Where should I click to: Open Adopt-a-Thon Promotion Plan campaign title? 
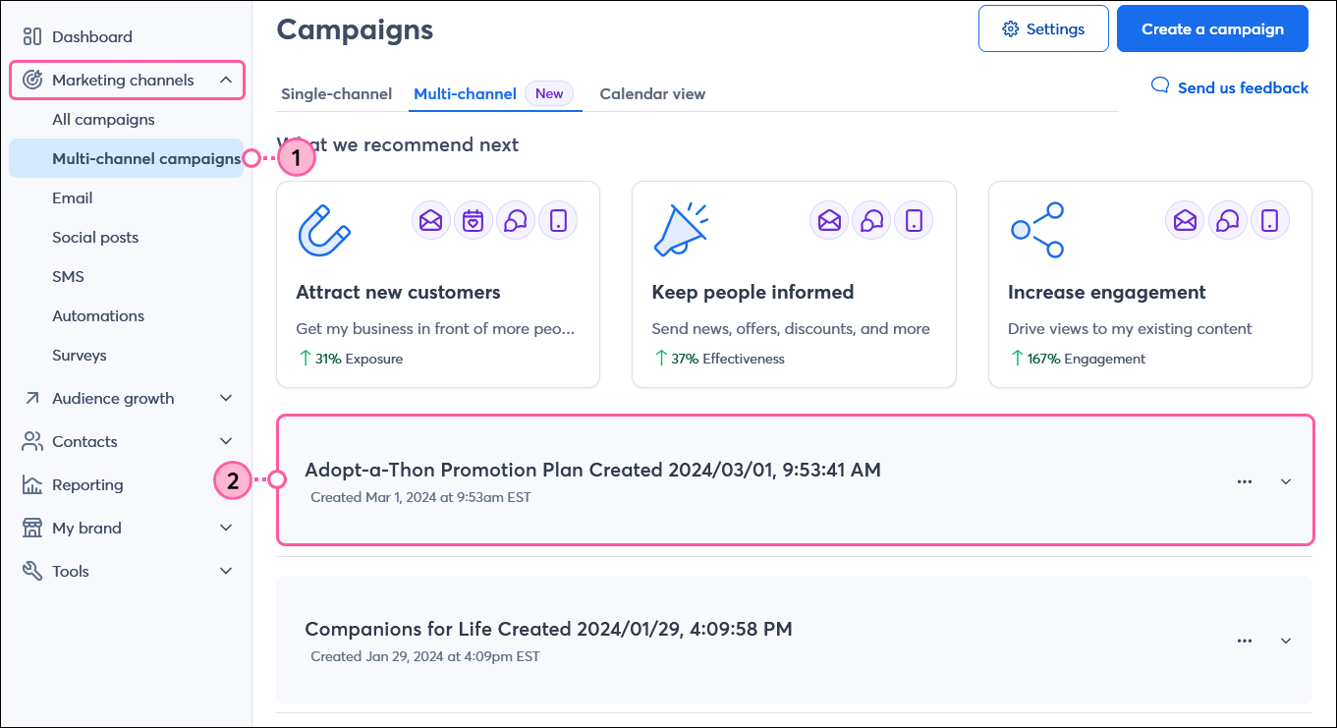pyautogui.click(x=592, y=470)
